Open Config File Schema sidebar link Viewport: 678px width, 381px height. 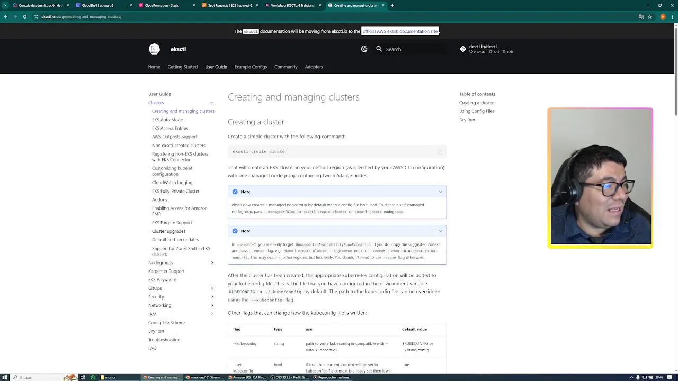[x=167, y=323]
